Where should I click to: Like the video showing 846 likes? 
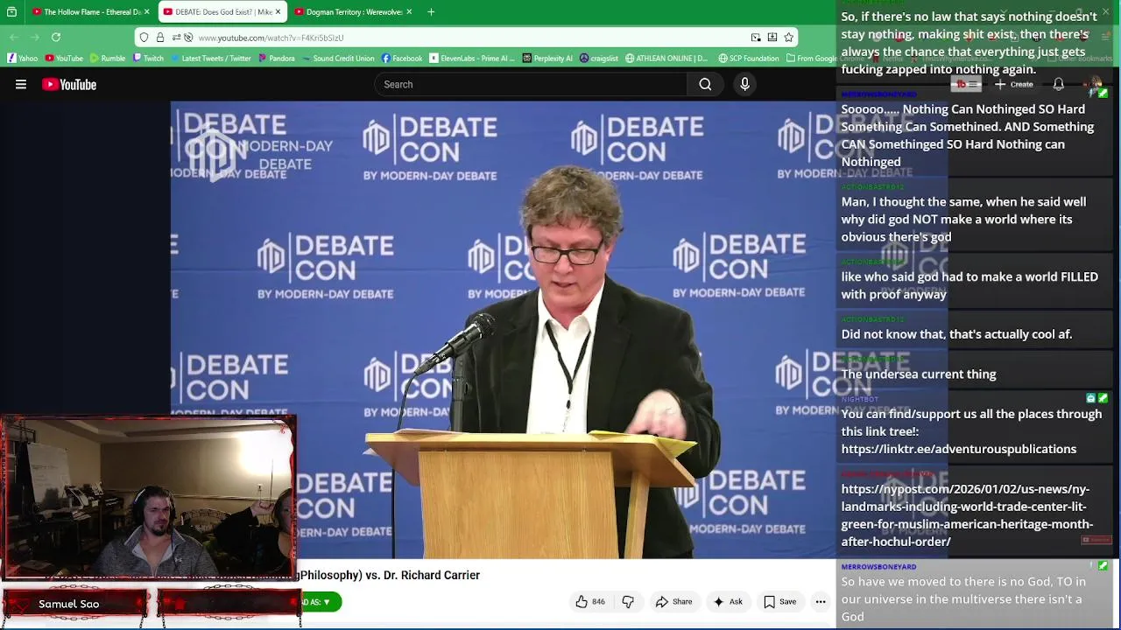pyautogui.click(x=589, y=602)
